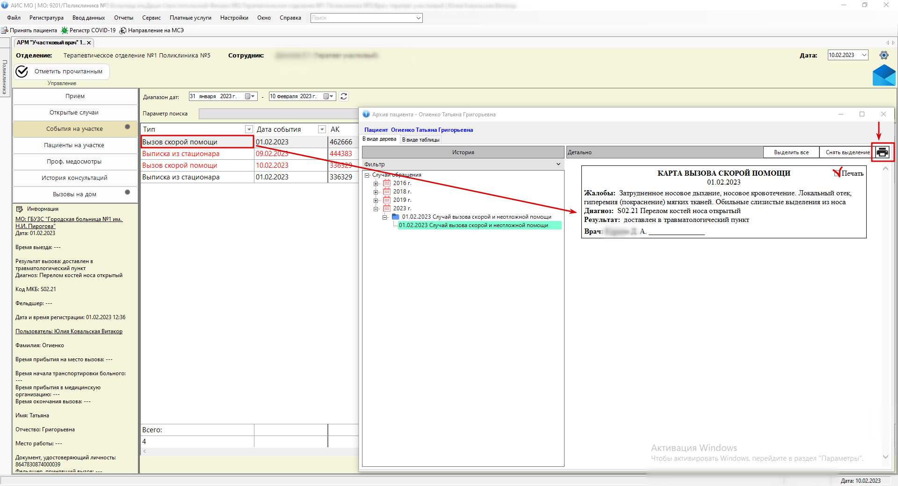Open the search combo box dropdown

coord(418,18)
